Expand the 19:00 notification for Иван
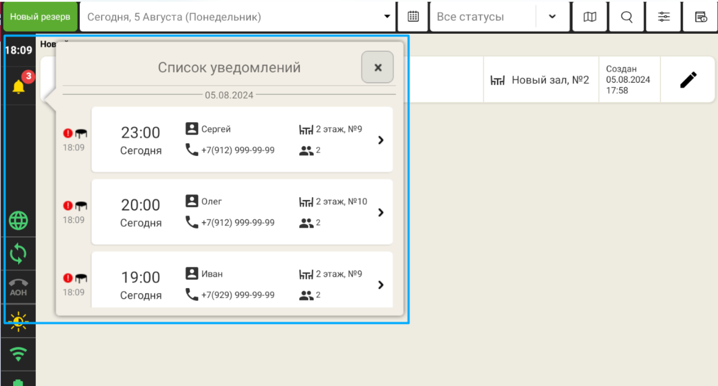 [381, 285]
